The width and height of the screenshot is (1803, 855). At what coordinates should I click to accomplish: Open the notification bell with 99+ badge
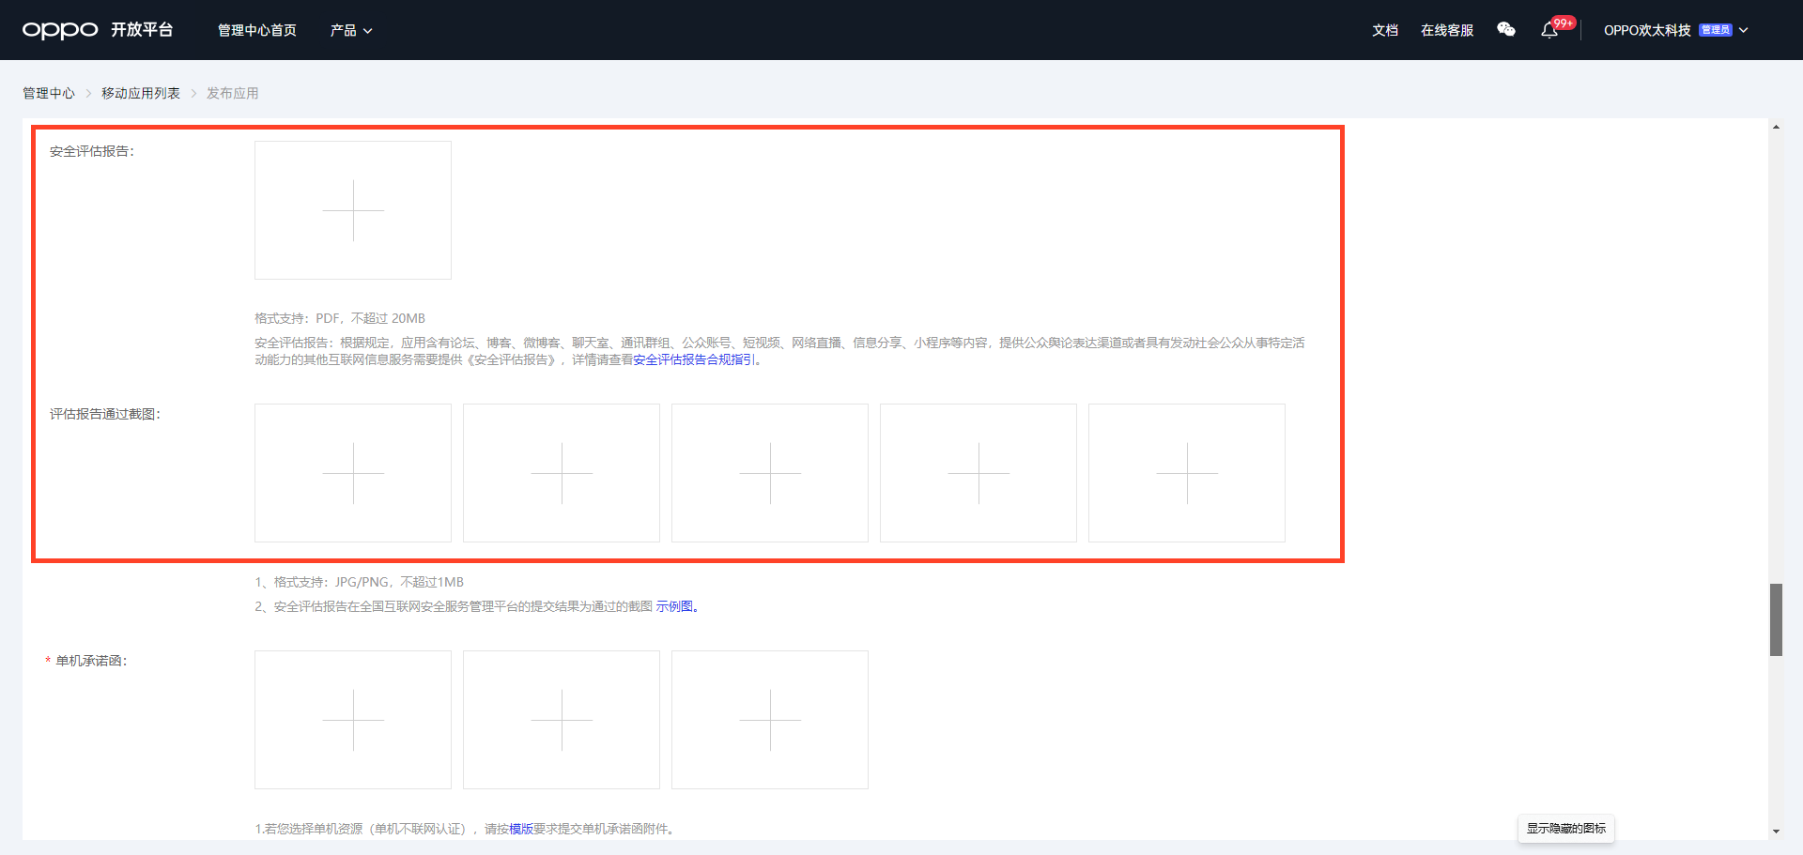[1549, 31]
